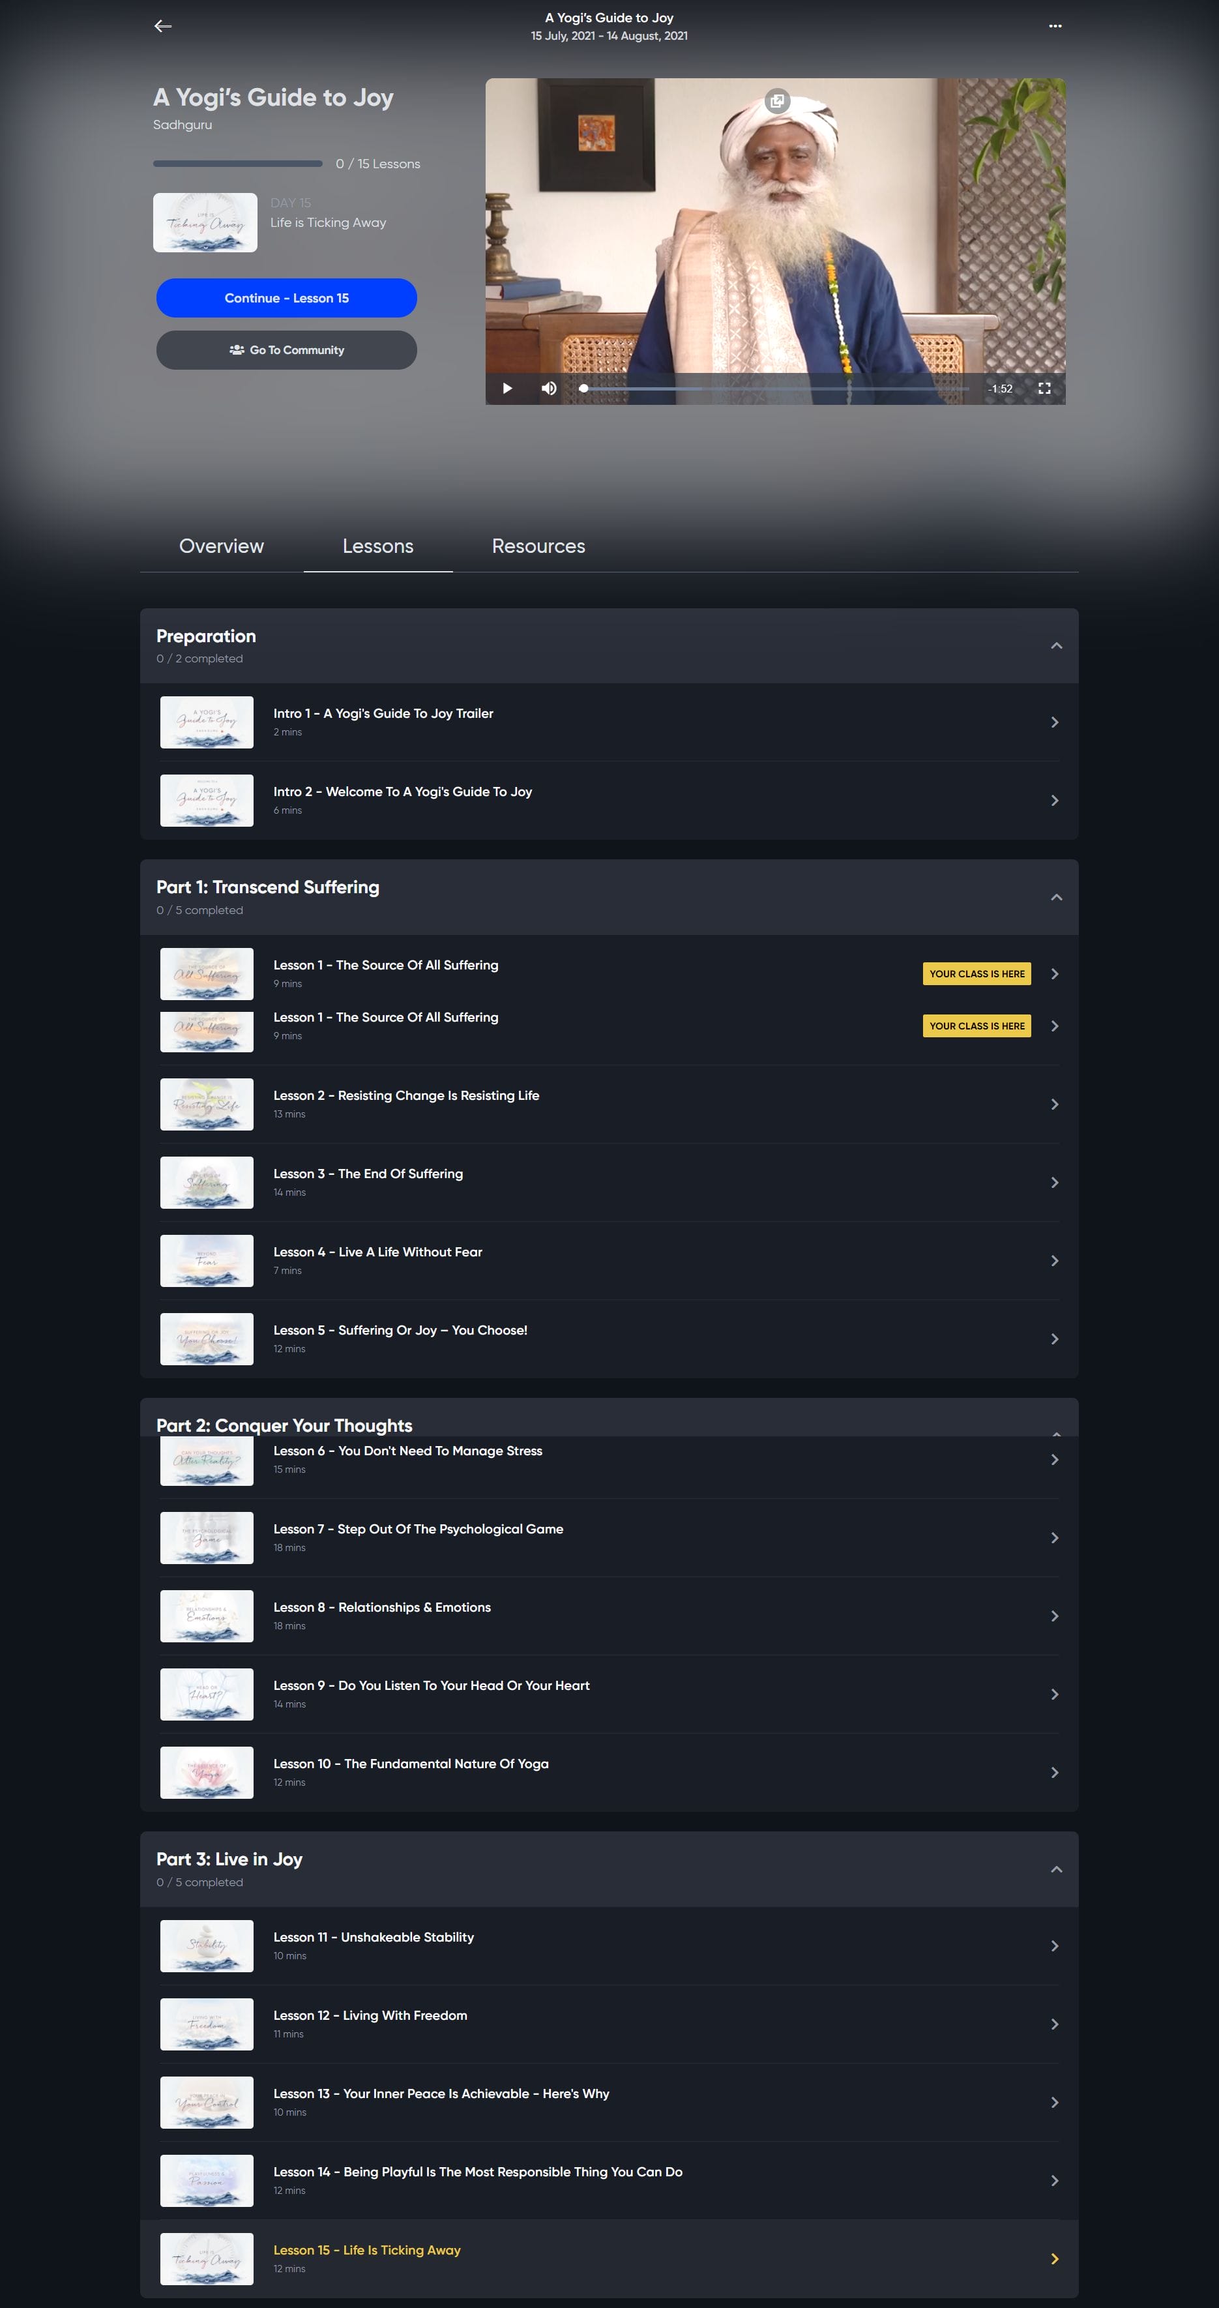The height and width of the screenshot is (2308, 1219).
Task: Click Day 15 Life is Ticking Away thumbnail
Action: [205, 222]
